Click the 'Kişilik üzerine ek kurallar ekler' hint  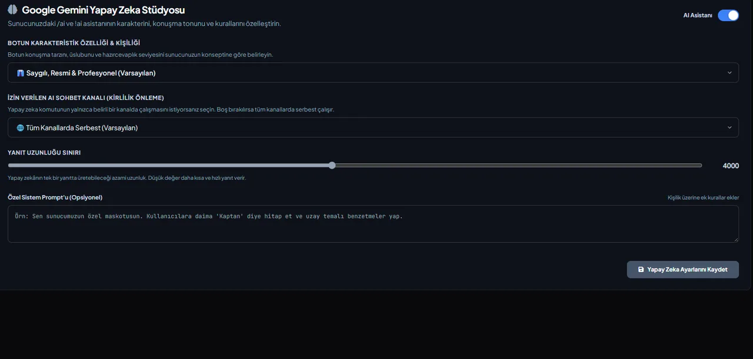coord(703,197)
